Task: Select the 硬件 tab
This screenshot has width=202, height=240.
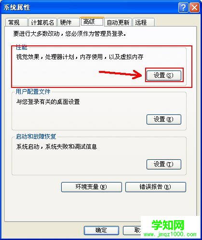Action: coord(68,22)
